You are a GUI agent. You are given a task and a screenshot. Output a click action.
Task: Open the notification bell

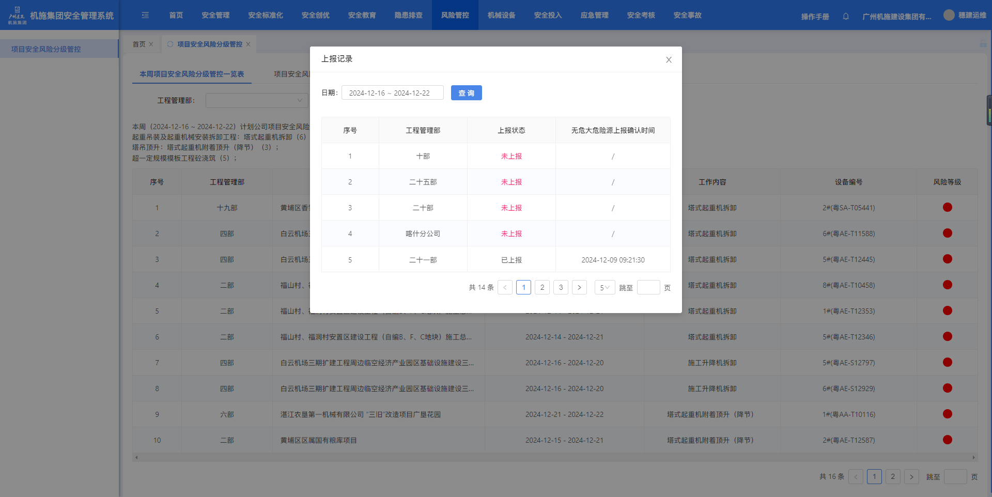(846, 17)
